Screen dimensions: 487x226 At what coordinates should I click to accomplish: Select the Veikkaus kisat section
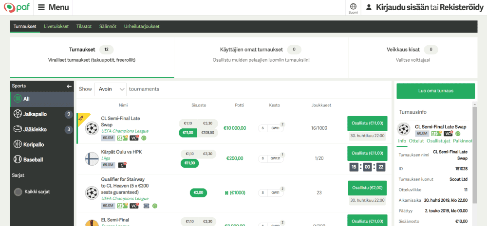coord(413,58)
